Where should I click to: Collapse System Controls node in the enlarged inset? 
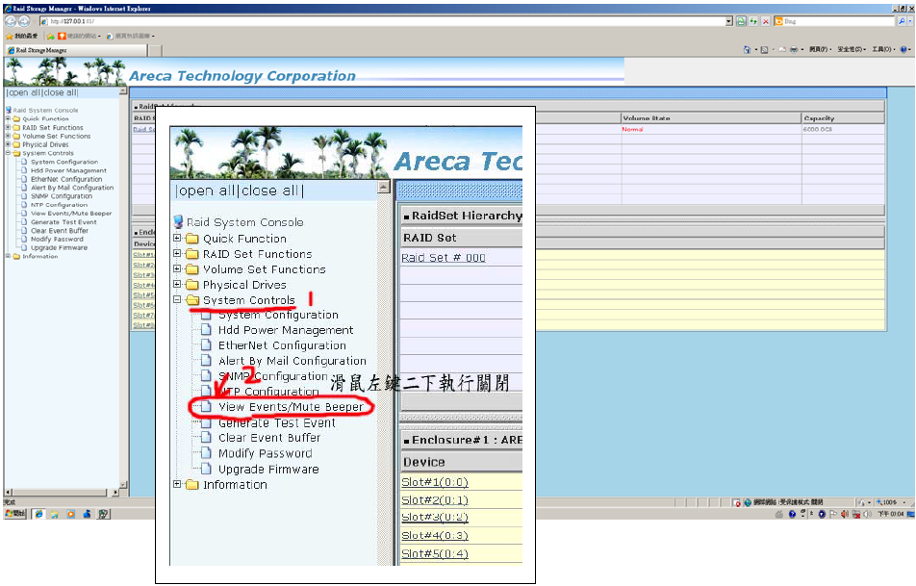178,300
